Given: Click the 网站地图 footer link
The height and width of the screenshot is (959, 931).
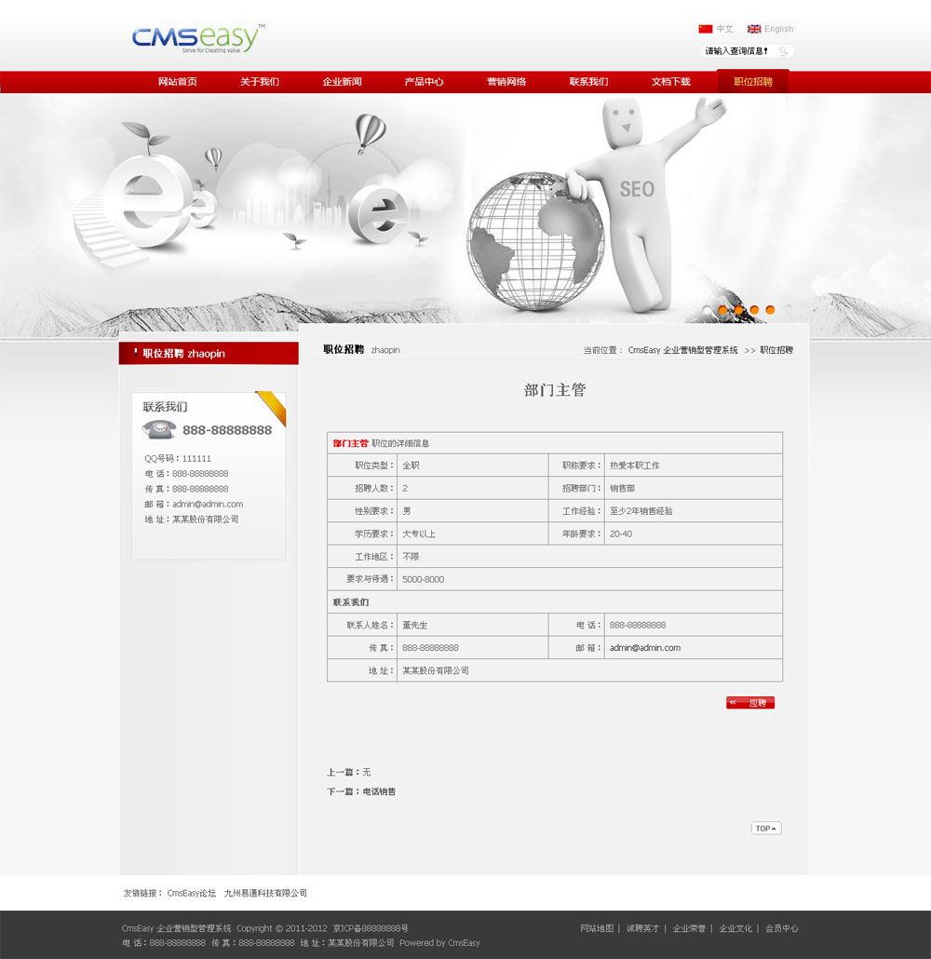Looking at the screenshot, I should (597, 928).
